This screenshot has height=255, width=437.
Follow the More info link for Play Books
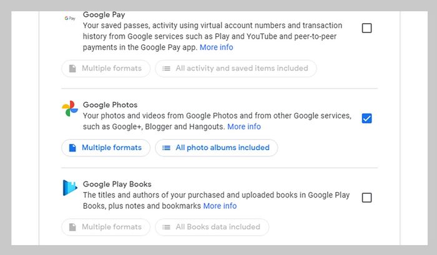220,206
